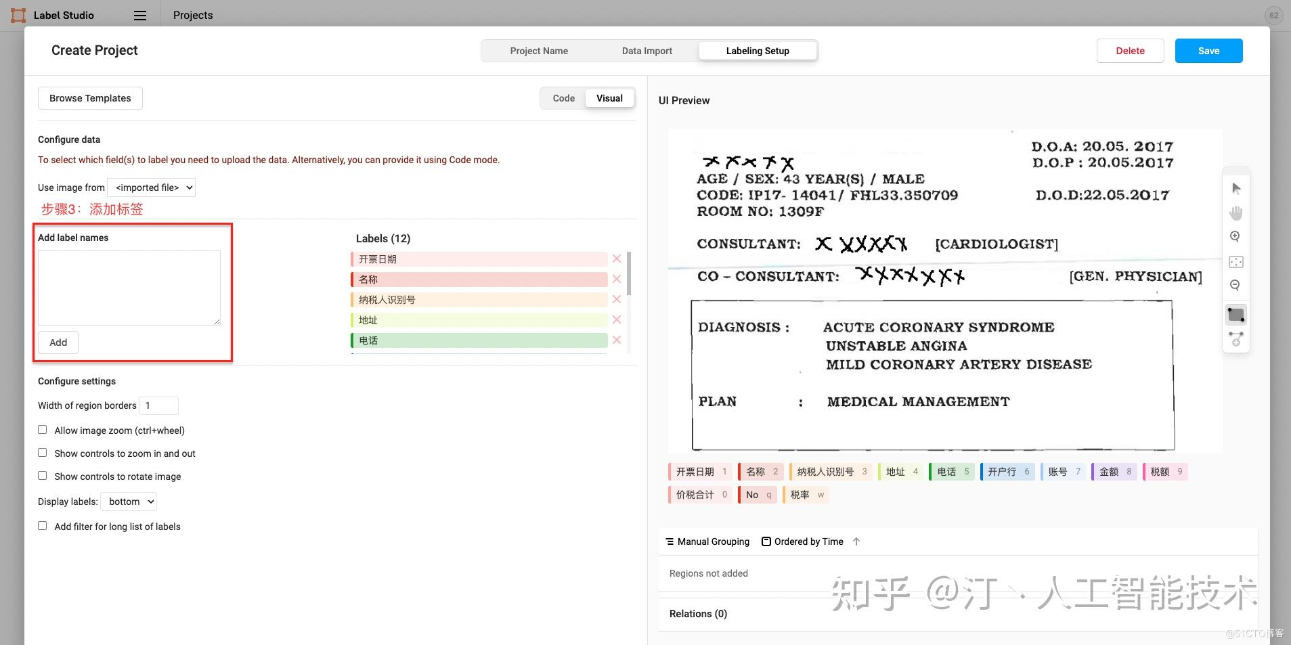Click inside the Add label names text box
This screenshot has height=645, width=1291.
129,287
